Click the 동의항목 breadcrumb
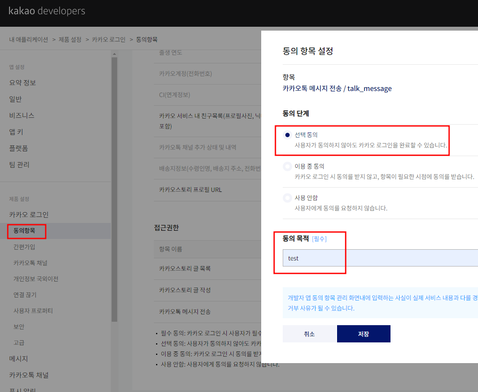This screenshot has height=392, width=478. click(147, 40)
